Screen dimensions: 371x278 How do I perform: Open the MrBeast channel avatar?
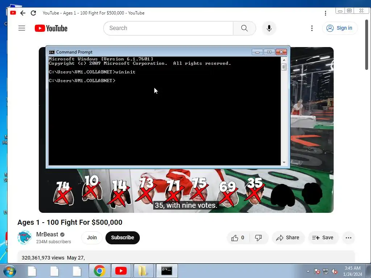coord(24,237)
